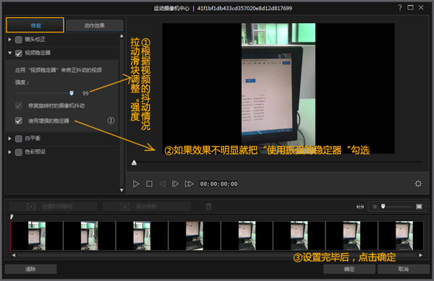
Task: Click the fast forward button
Action: (189, 183)
